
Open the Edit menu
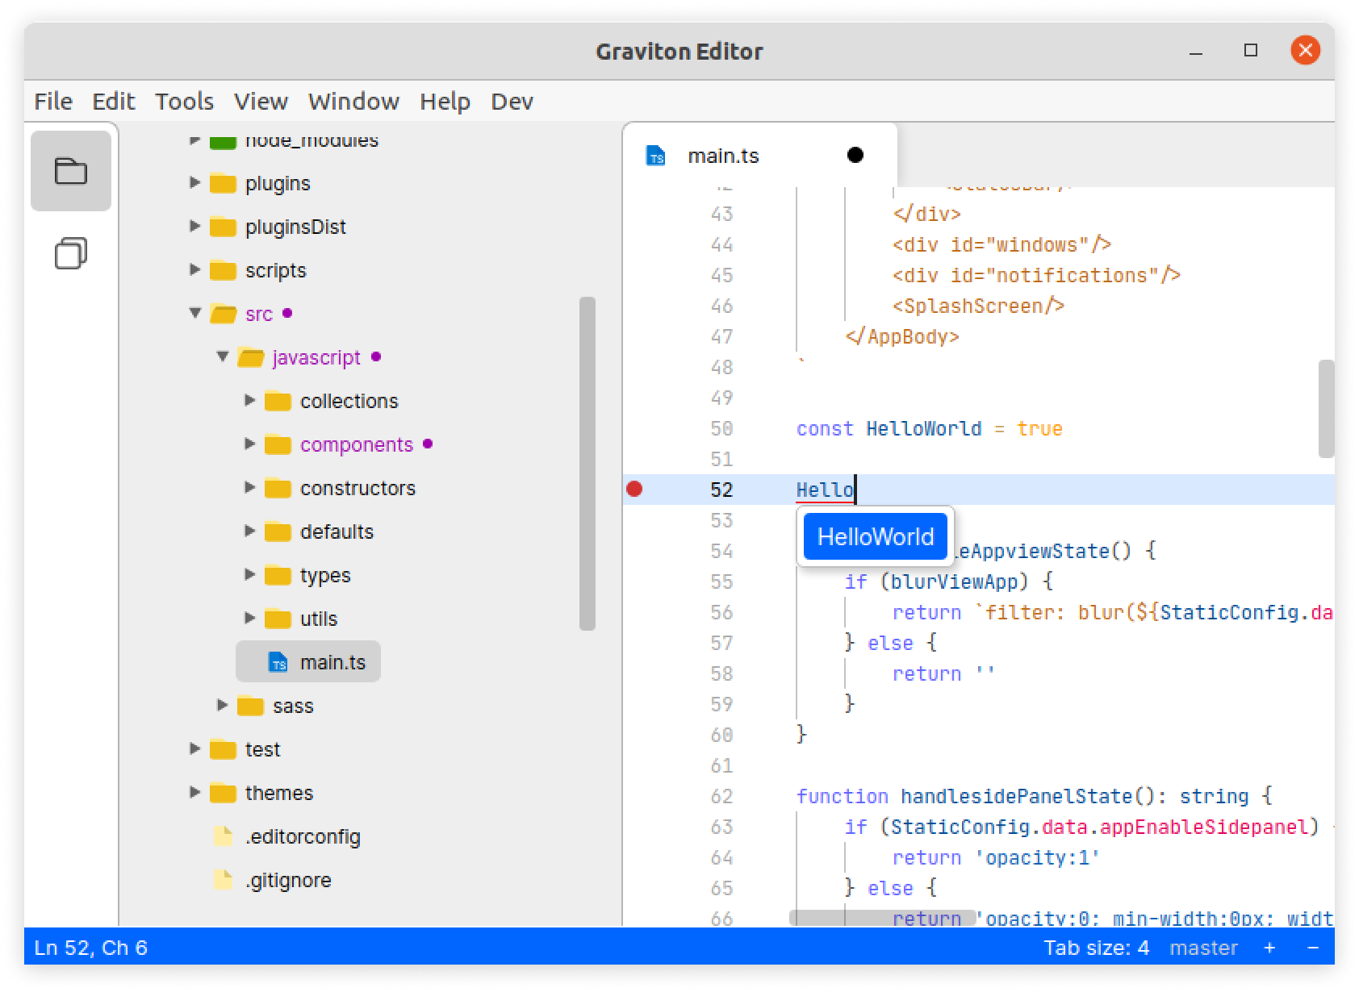coord(113,102)
